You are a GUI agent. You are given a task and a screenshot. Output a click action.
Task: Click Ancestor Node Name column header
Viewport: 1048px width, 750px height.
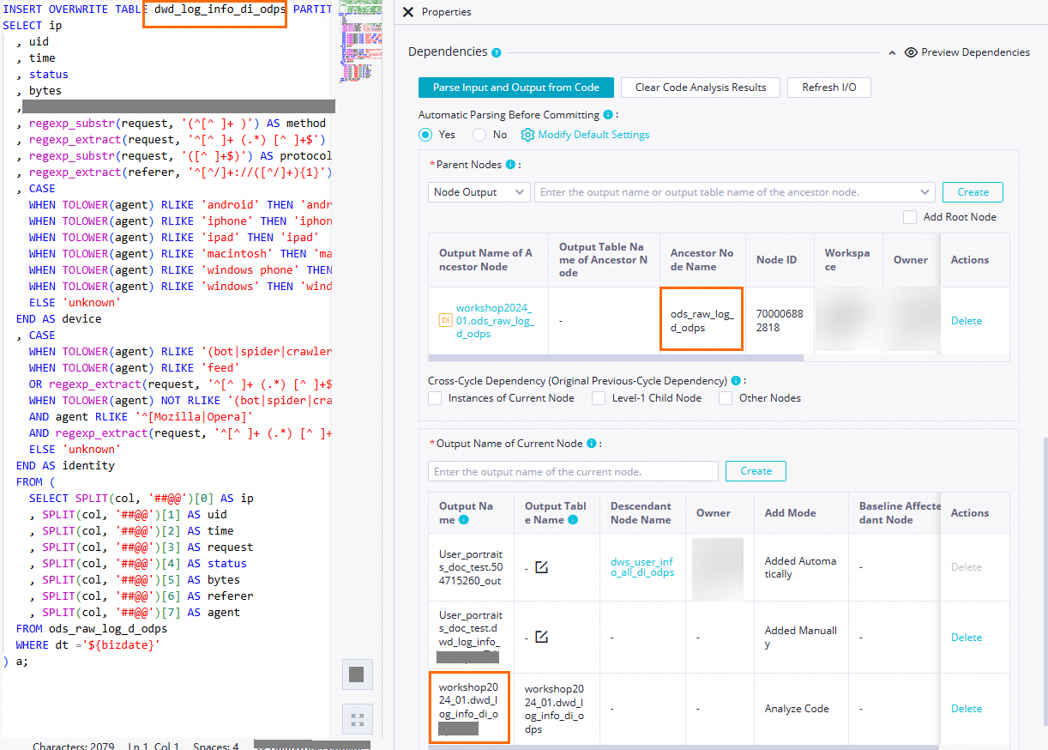coord(702,260)
